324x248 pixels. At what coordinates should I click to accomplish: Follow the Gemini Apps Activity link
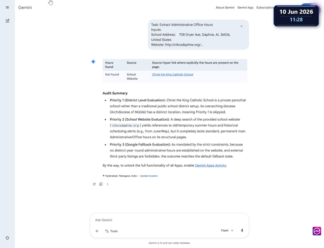tap(210, 166)
